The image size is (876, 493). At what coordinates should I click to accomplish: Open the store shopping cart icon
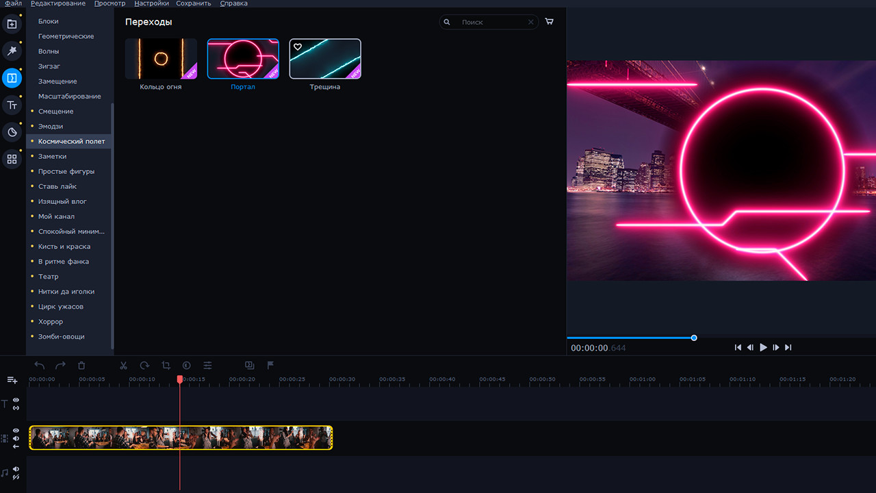point(549,22)
